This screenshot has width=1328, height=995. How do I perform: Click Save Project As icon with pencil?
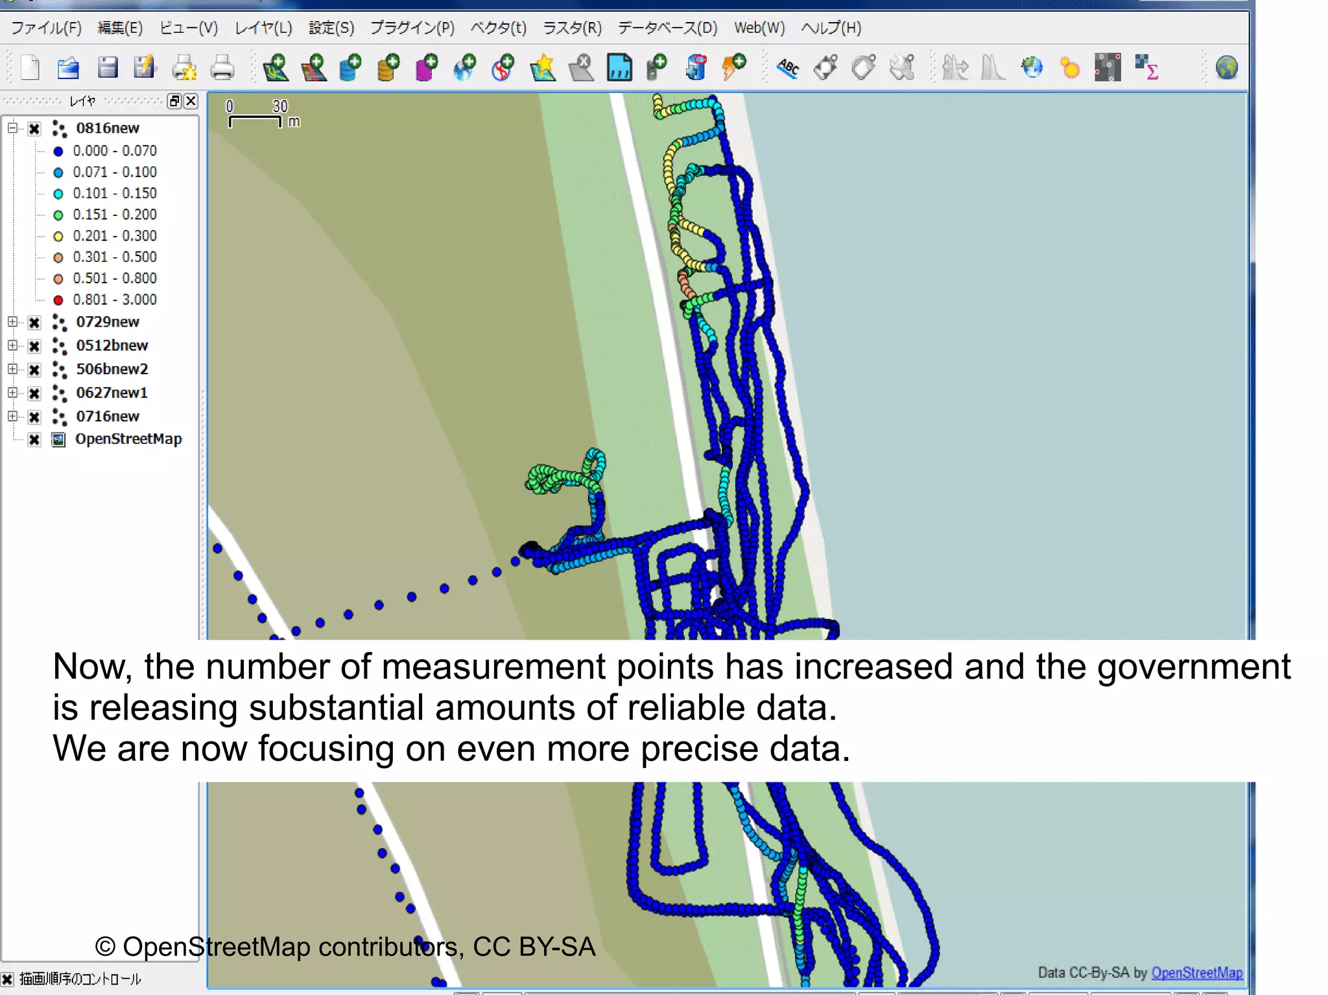[145, 67]
